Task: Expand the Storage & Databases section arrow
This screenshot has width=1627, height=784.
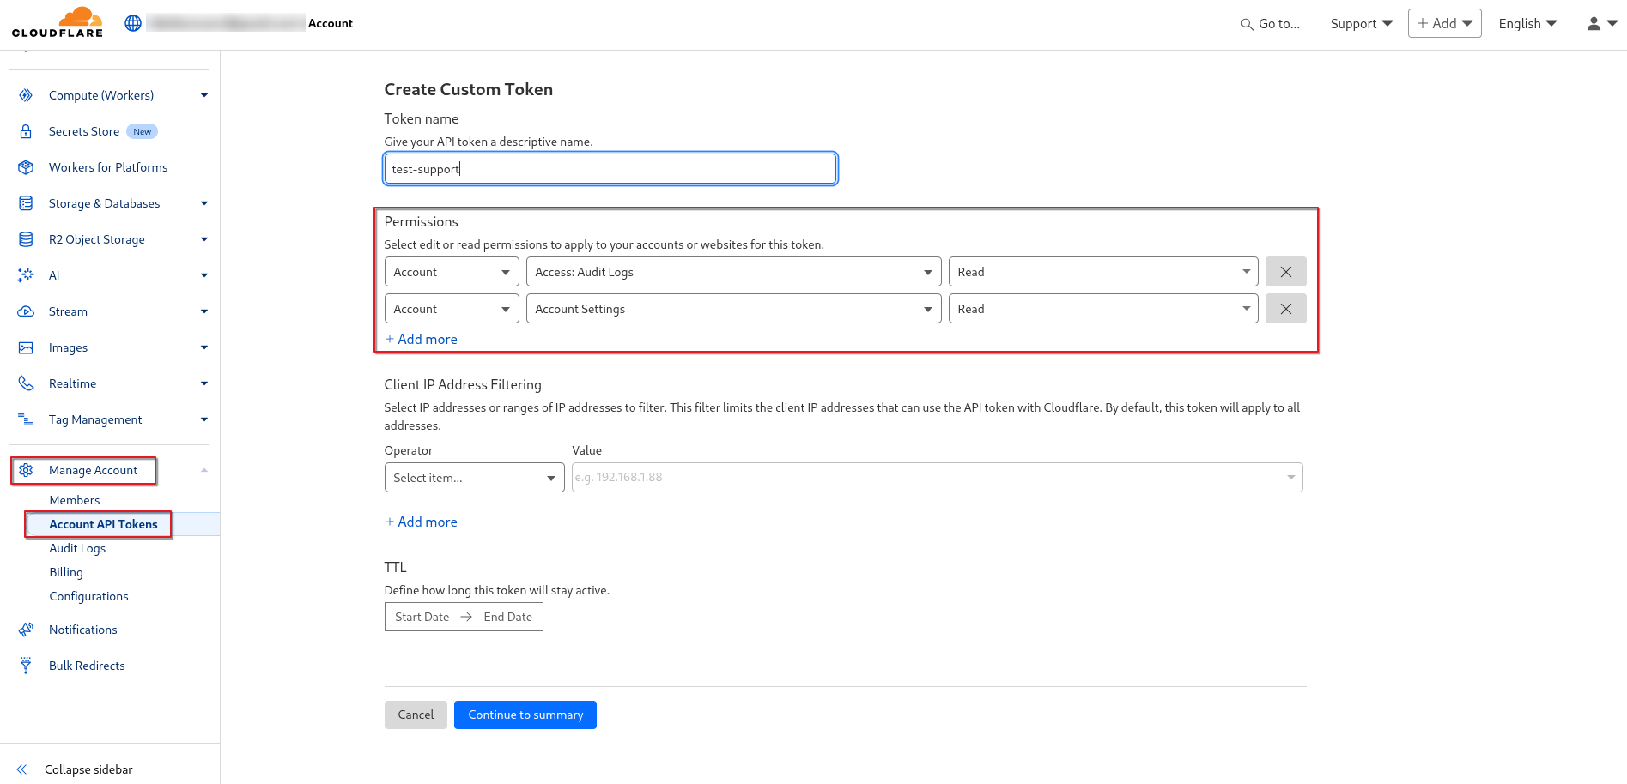Action: (204, 203)
